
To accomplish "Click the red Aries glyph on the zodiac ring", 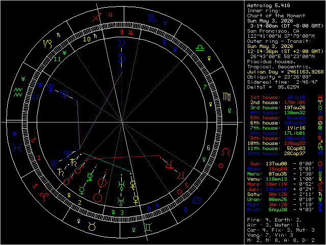I will (44, 196).
